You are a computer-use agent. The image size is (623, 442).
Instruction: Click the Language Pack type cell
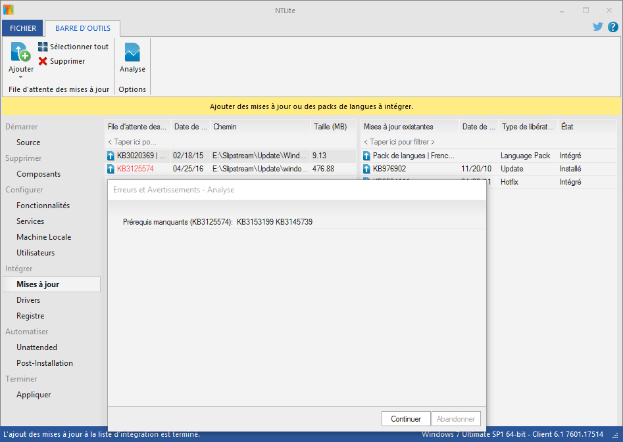(x=525, y=156)
